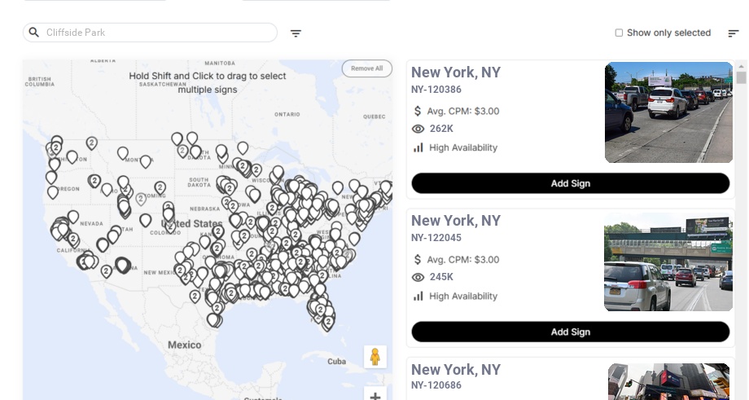Click the search magnifier icon
749x400 pixels.
click(34, 33)
